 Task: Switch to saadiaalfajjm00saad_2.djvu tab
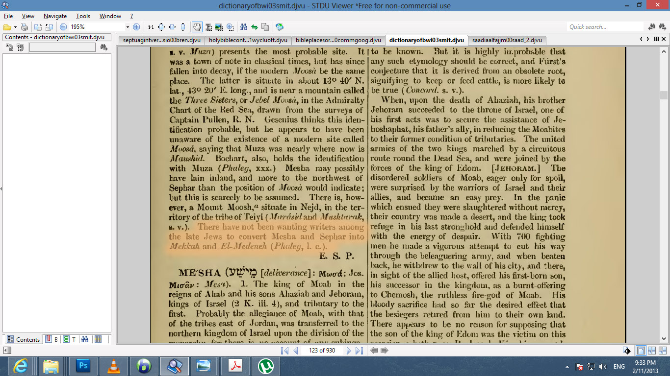507,40
